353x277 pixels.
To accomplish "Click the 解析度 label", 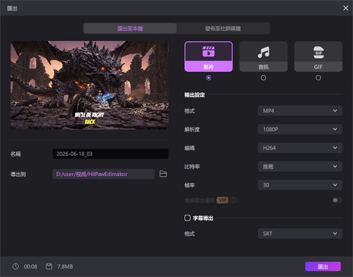I will pos(192,129).
